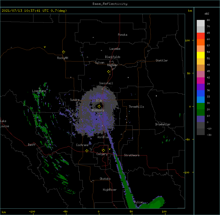Click the Innisfail city label
This screenshot has width=220, height=215.
coord(106,83)
